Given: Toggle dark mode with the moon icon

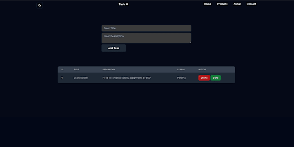Looking at the screenshot, I should coord(40,5).
